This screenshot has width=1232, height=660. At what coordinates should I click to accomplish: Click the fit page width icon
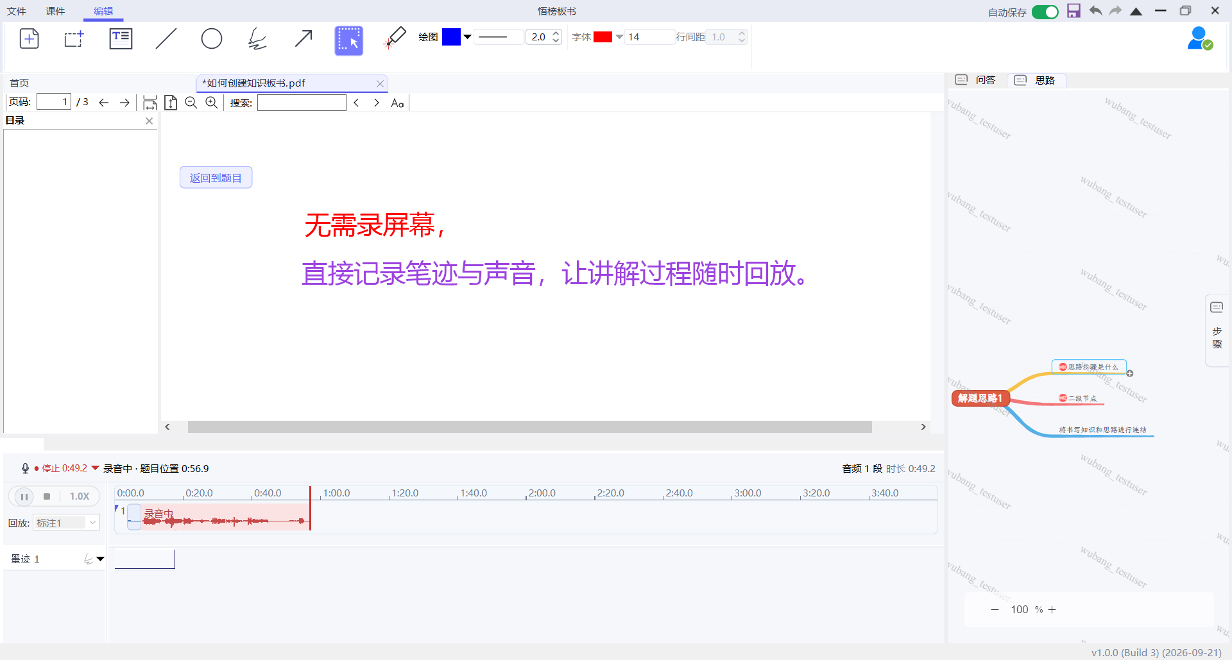150,103
